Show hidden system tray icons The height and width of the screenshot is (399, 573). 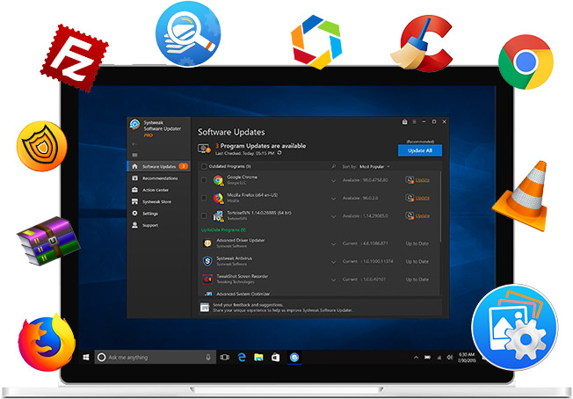tap(416, 358)
